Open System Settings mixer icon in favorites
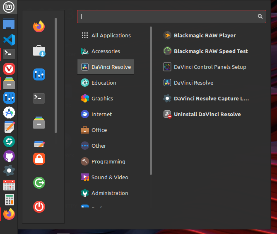The height and width of the screenshot is (234, 277). coord(39,74)
